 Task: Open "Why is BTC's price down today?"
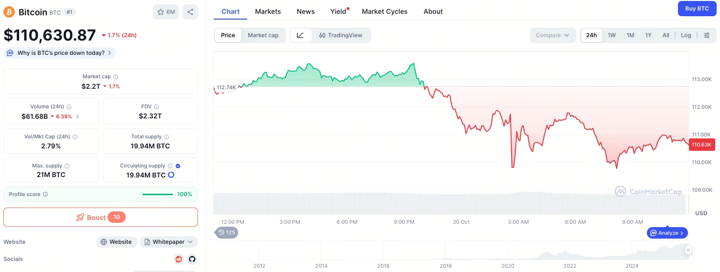(x=60, y=53)
